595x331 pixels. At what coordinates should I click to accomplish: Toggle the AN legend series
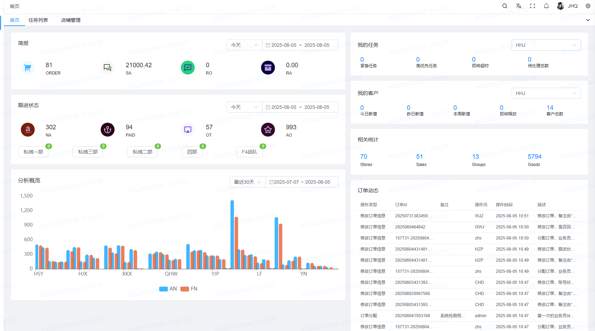[168, 289]
